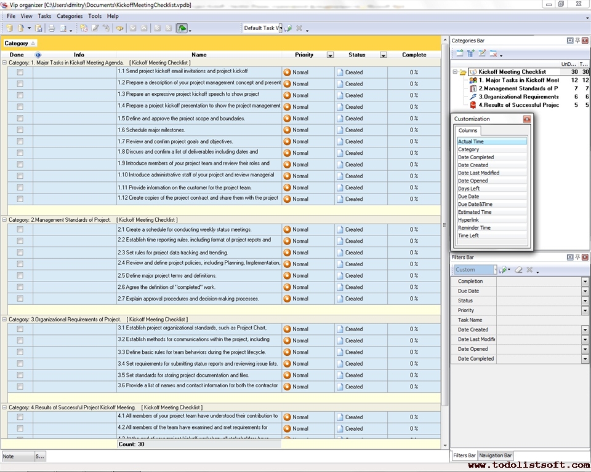The image size is (591, 472).
Task: Tick the Done checkbox for task 3.6
Action: coord(20,387)
